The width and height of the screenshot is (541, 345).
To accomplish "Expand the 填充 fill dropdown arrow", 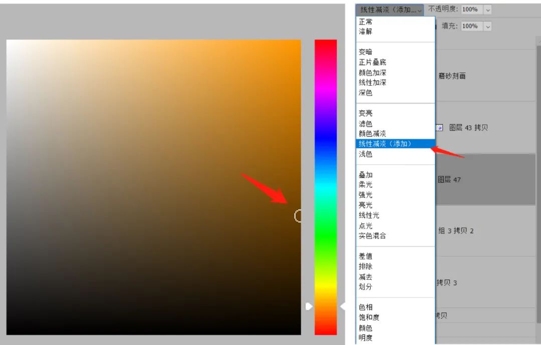I will click(x=488, y=26).
